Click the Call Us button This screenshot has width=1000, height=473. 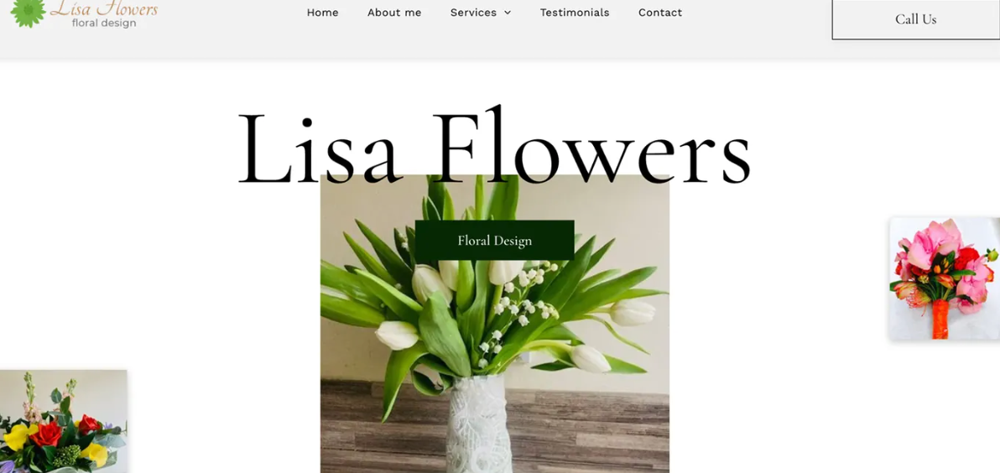click(x=916, y=19)
